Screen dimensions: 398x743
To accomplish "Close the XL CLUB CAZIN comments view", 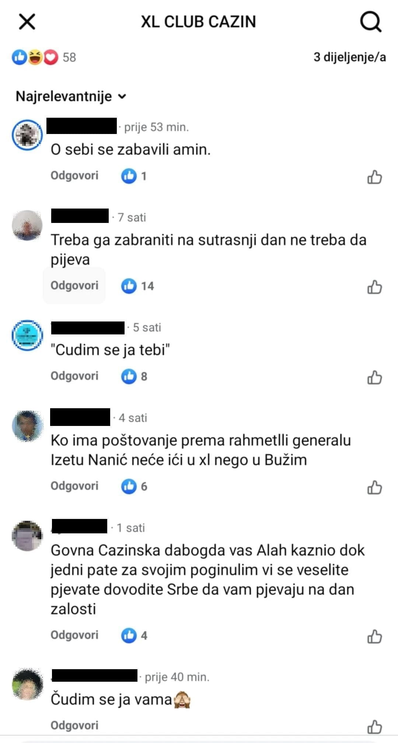I will 27,22.
